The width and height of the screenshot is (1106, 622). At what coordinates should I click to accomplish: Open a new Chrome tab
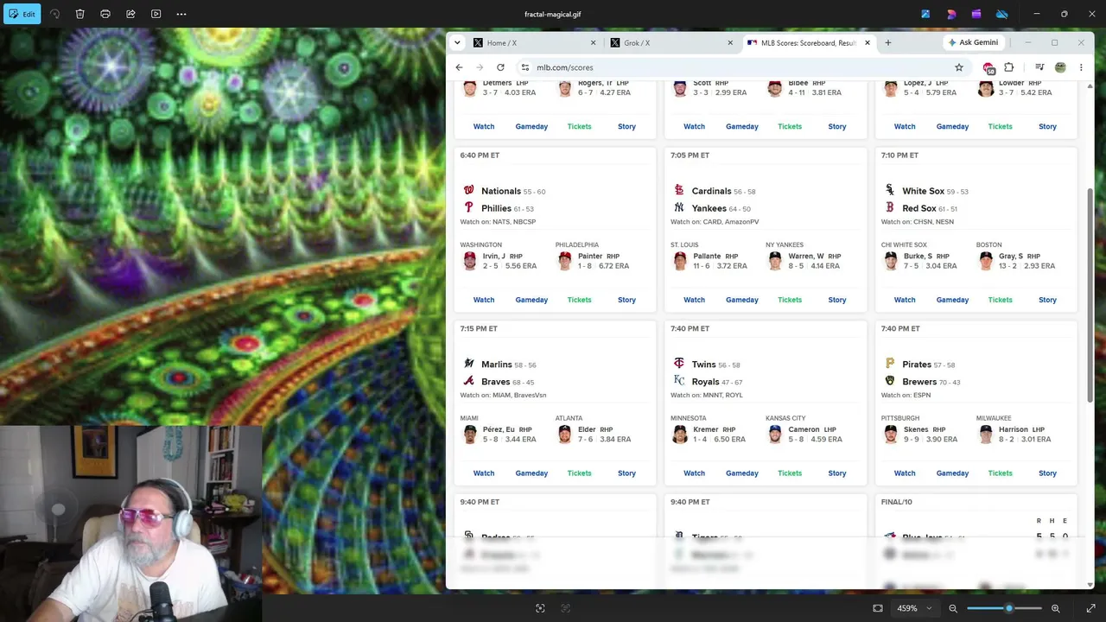point(887,42)
